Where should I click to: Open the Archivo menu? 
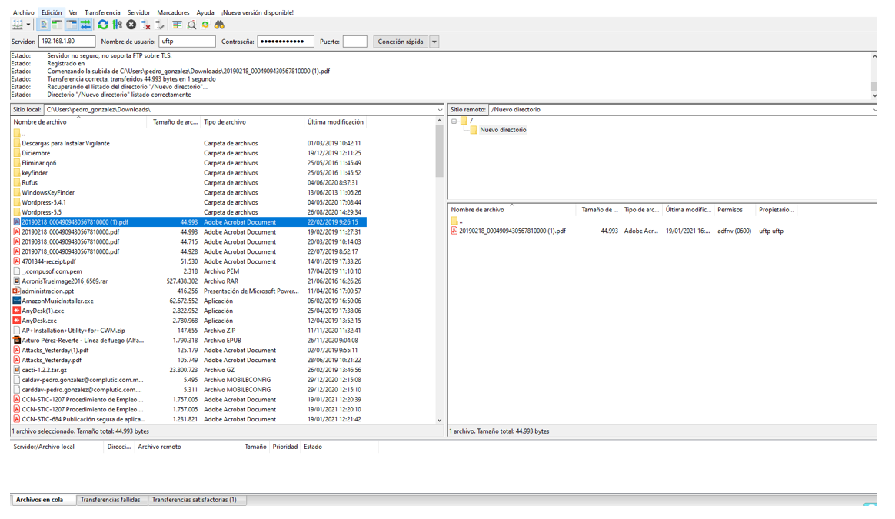(x=23, y=12)
